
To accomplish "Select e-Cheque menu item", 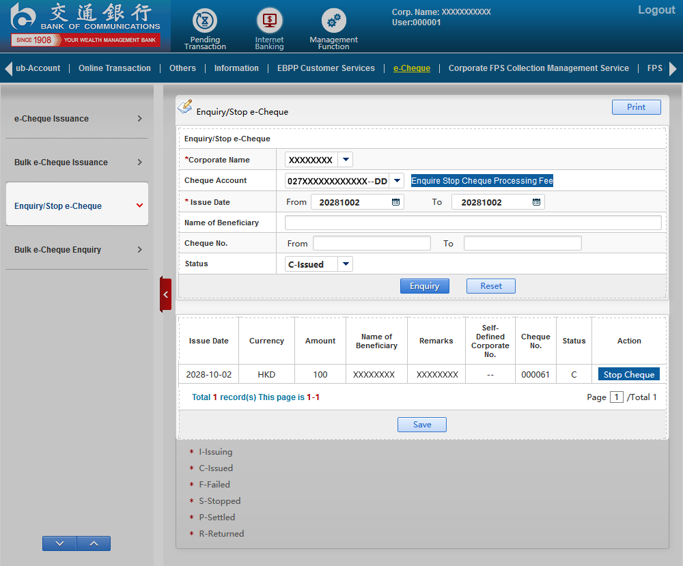I will coord(412,68).
